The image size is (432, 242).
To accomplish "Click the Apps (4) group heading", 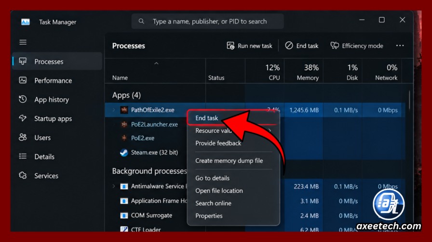I will click(126, 95).
